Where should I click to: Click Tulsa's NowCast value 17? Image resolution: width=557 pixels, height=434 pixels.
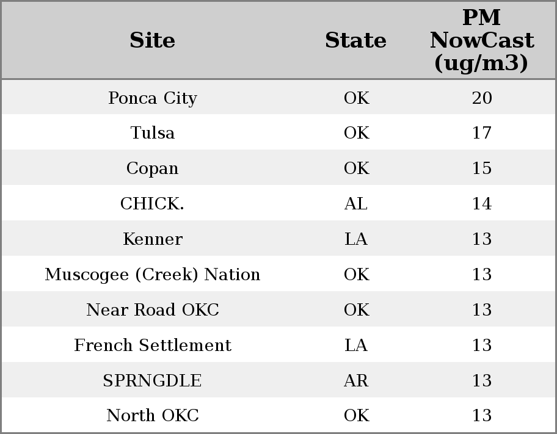(x=481, y=133)
